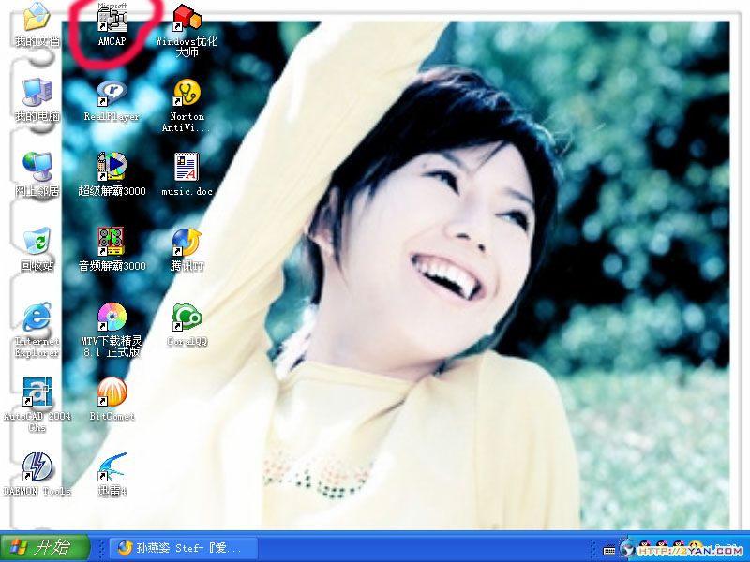Select the 迅雷4 download shortcut

point(112,466)
